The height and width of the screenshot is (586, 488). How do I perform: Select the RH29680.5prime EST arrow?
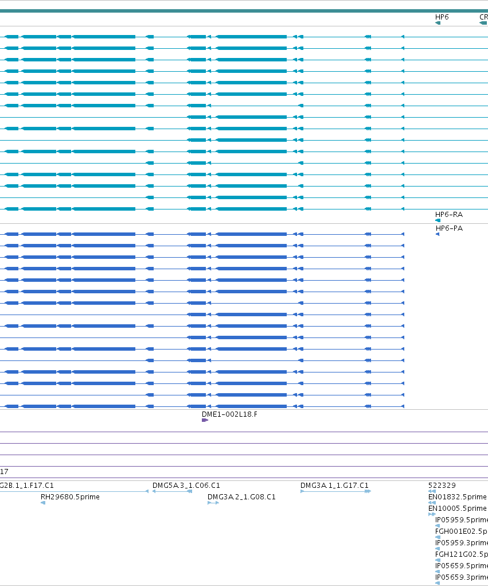coord(43,503)
